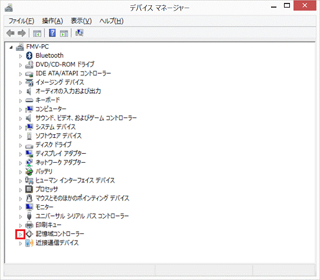Collapse the FMV-PC root node
This screenshot has width=320, height=280.
click(x=11, y=48)
